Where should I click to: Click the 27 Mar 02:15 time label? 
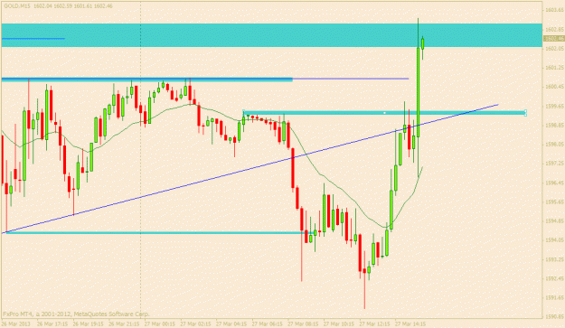(195, 323)
